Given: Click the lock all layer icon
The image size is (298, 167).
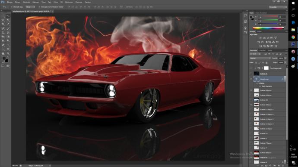Looking at the screenshot, I should coord(266,63).
